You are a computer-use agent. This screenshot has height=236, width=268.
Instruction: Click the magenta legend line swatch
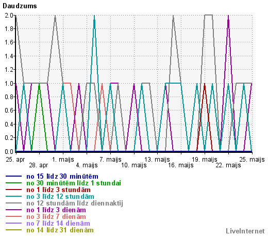pos(13,210)
